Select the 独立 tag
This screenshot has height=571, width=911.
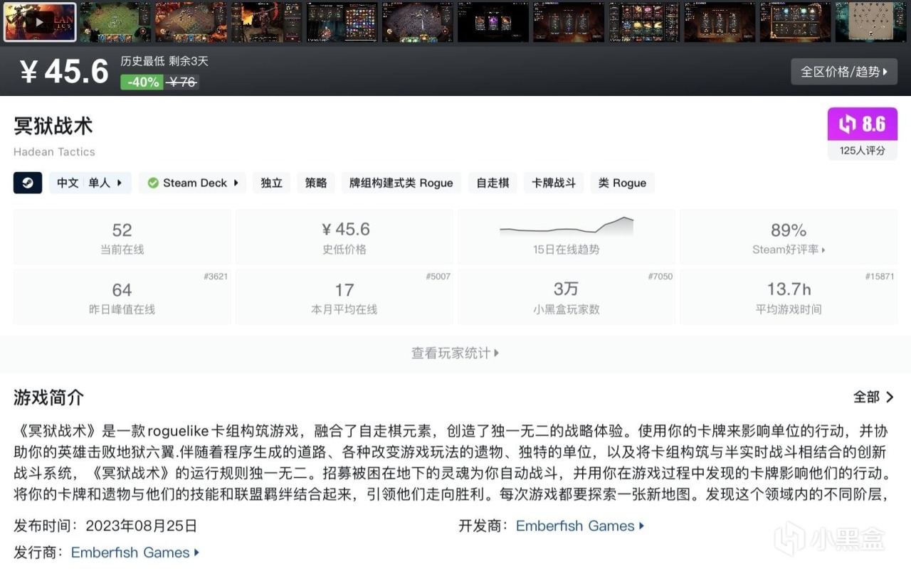(271, 183)
